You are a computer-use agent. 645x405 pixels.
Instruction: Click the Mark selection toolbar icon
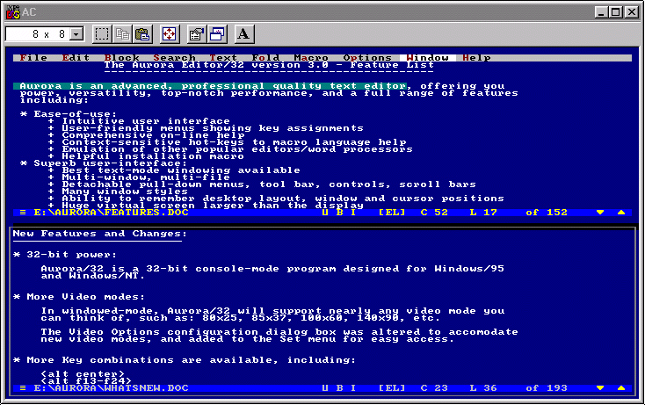pos(102,34)
